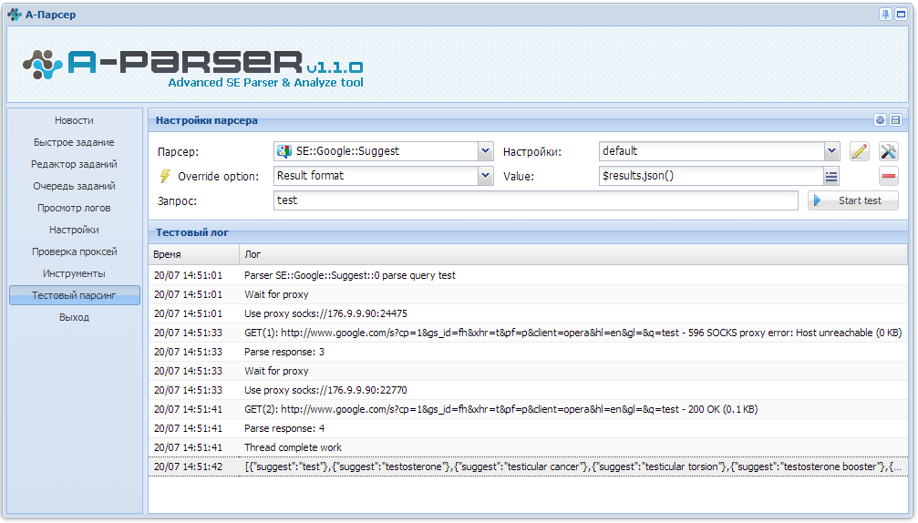Select log row 'Parser SE::Google::Suggest::0 parse query test'
The image size is (918, 523).
(528, 275)
